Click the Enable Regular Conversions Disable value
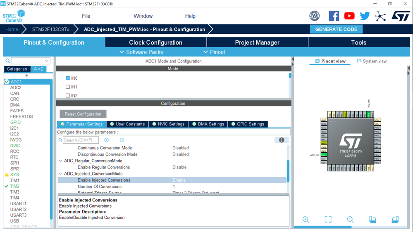Viewport: 413px width, 232px height. coord(179,167)
